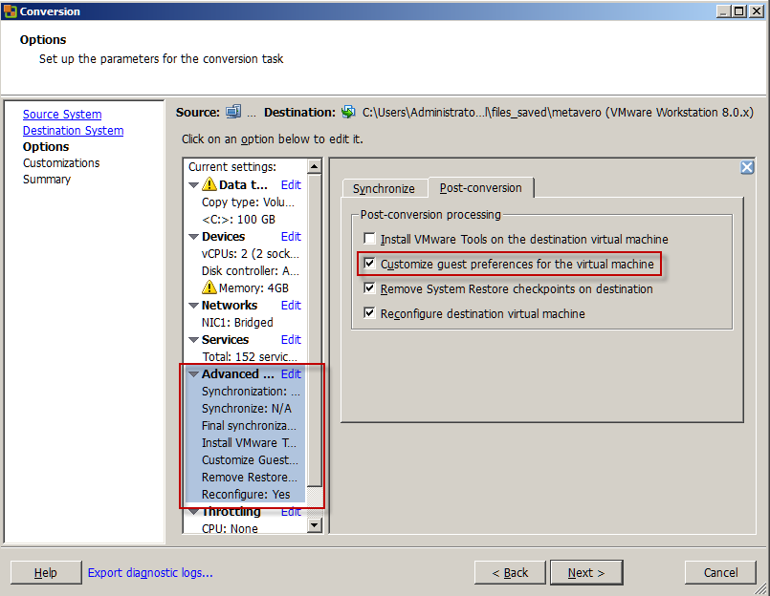The width and height of the screenshot is (770, 596).
Task: Collapse the Throttling section
Action: (194, 512)
